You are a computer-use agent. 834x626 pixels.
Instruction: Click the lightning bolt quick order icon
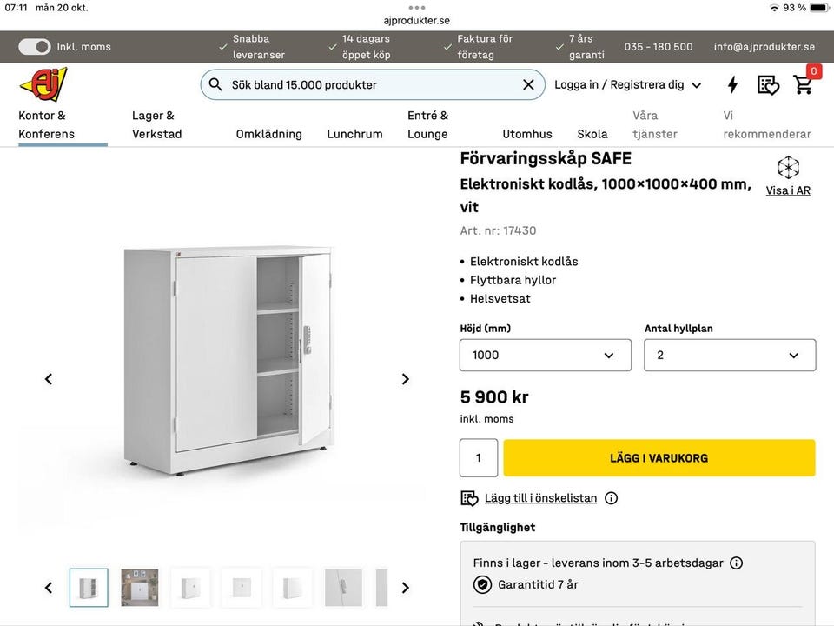(733, 84)
